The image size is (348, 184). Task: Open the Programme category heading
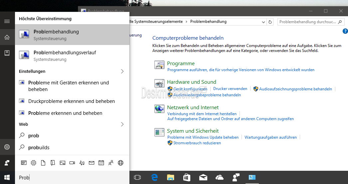(181, 64)
